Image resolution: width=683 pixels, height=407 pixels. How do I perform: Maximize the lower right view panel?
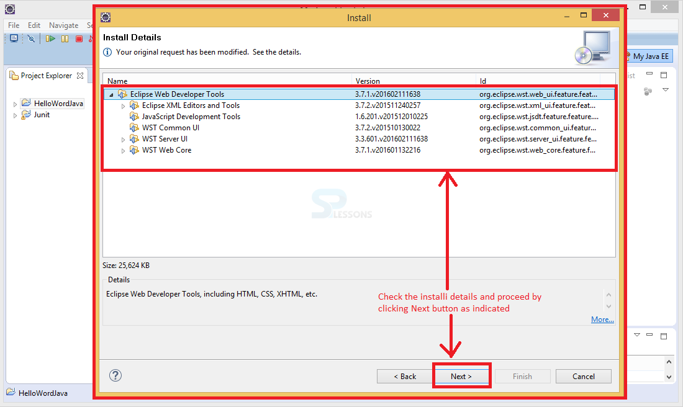[664, 336]
